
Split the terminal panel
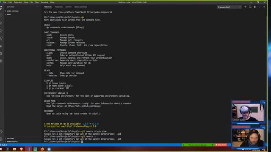pyautogui.click(x=250, y=7)
